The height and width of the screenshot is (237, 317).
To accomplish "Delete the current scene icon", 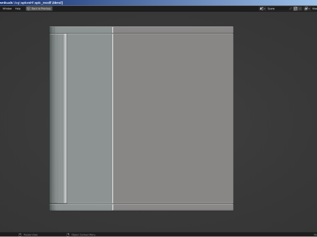I will [x=300, y=9].
